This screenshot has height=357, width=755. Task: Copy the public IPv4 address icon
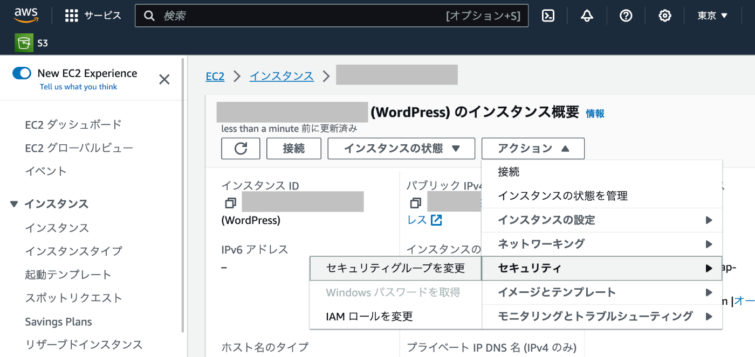tap(415, 203)
